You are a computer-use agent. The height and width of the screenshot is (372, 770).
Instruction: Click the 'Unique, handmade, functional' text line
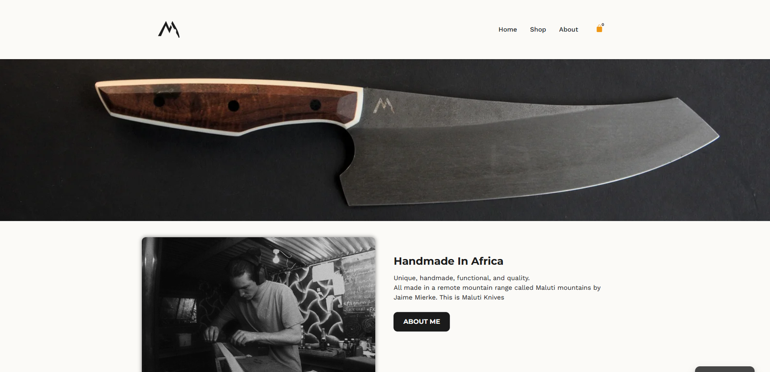click(461, 278)
